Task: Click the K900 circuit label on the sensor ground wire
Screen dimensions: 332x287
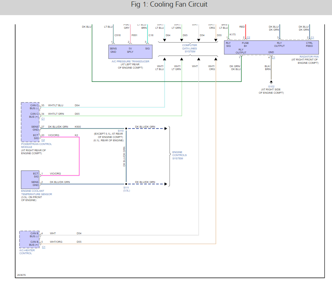Action: pos(77,127)
